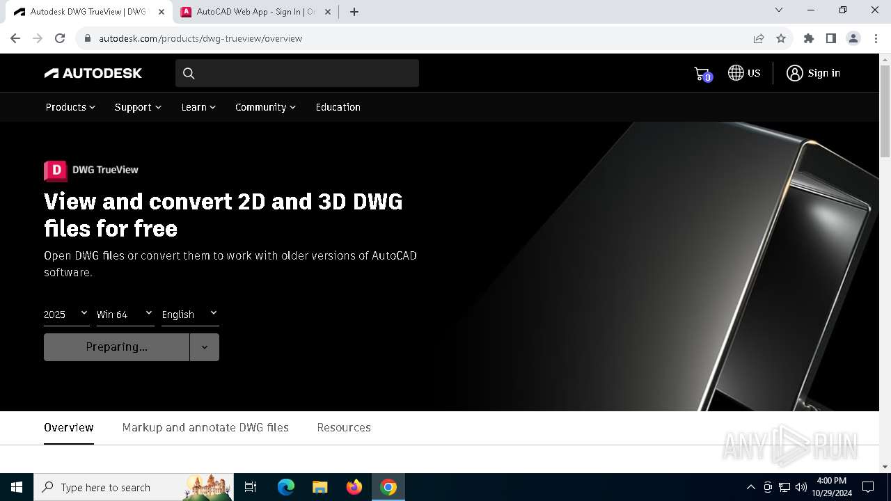Launch Firefox from taskbar

tap(354, 487)
